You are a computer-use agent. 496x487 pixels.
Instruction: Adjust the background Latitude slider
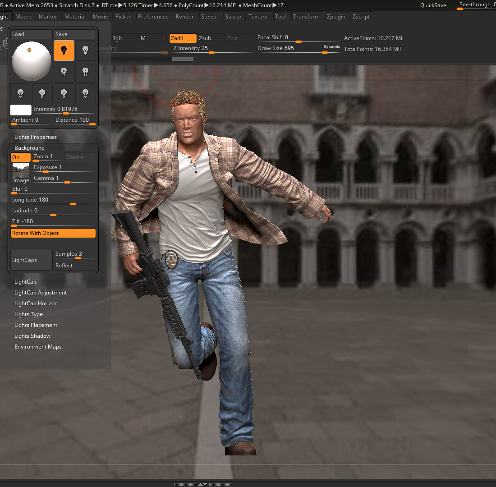pyautogui.click(x=53, y=211)
